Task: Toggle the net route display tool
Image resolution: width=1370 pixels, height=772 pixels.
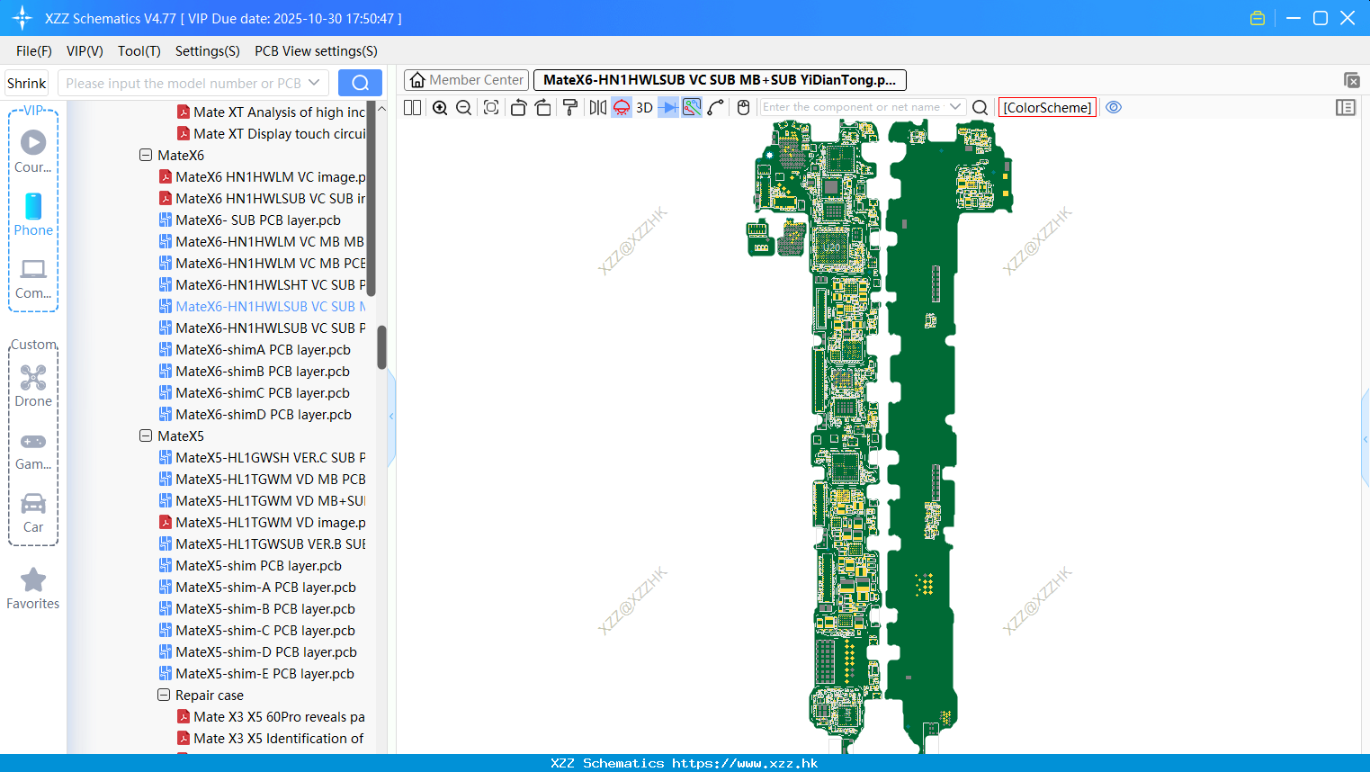Action: (x=692, y=108)
